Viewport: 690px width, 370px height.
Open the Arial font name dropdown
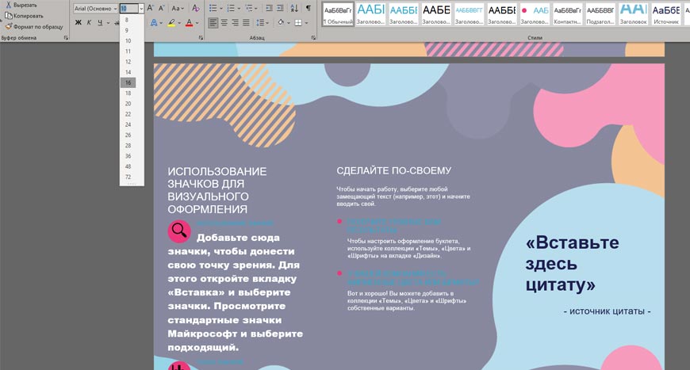click(115, 8)
